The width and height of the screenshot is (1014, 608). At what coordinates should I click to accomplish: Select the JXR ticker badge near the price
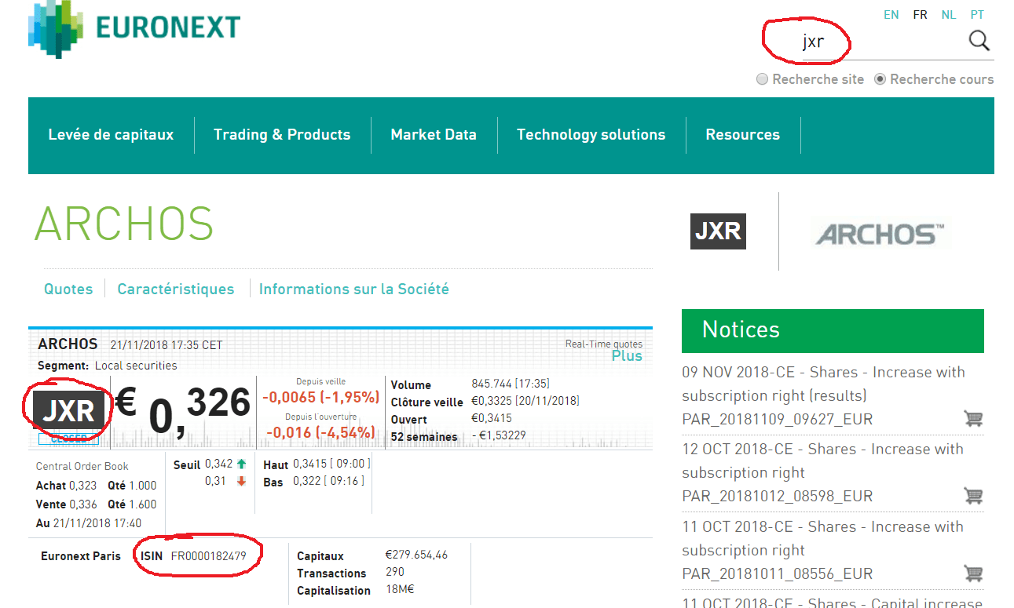67,410
